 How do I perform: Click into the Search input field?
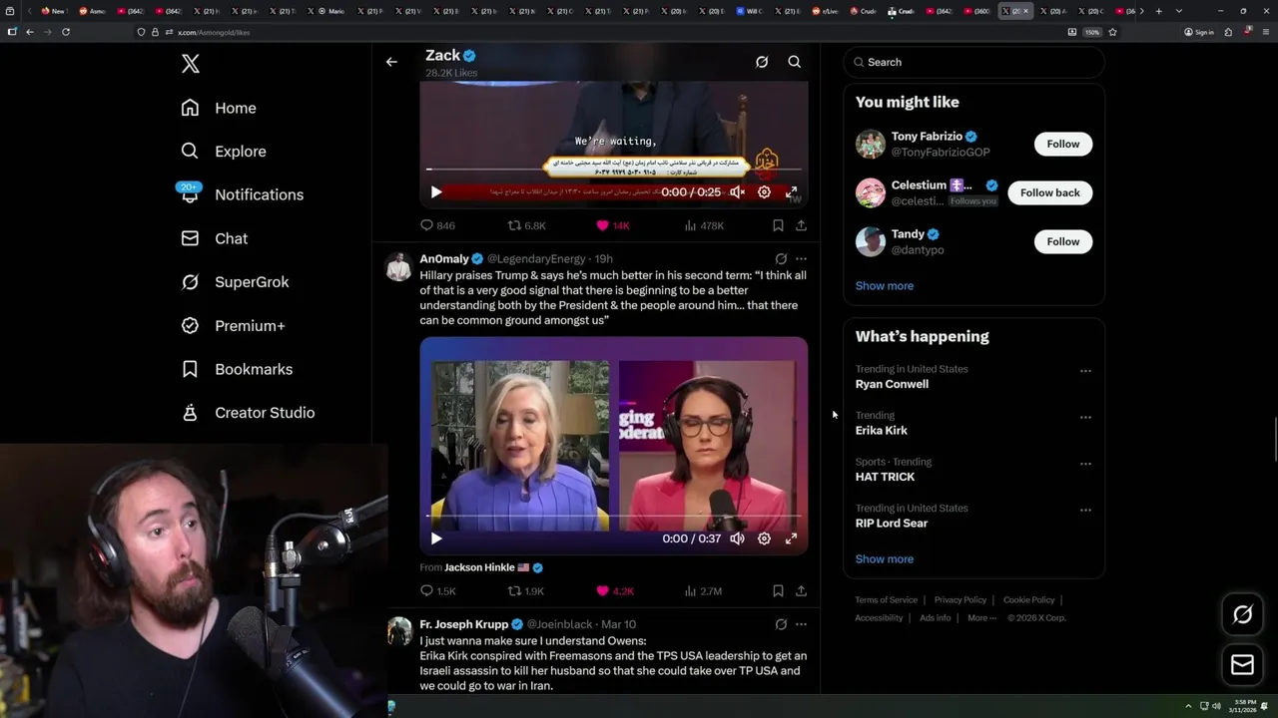974,62
